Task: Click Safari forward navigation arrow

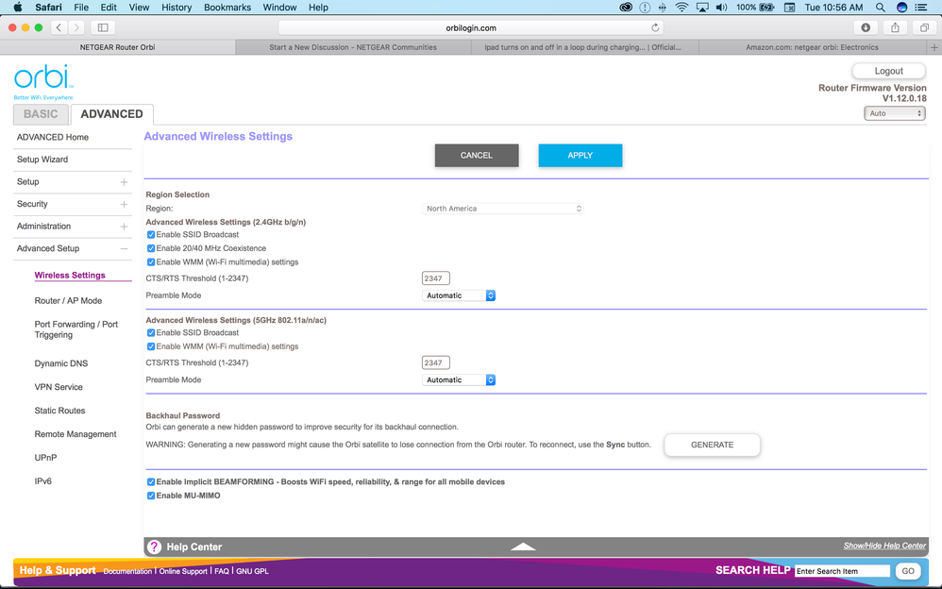Action: 76,27
